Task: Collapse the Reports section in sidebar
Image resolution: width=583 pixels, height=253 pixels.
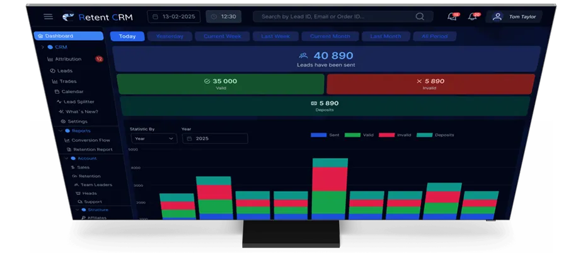Action: 61,131
